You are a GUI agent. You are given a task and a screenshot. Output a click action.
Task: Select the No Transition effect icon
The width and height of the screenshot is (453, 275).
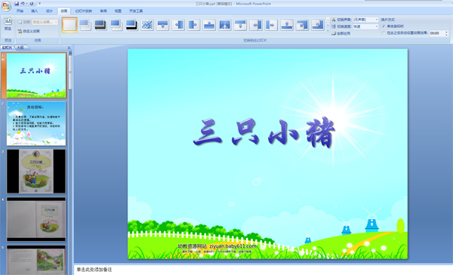(69, 25)
